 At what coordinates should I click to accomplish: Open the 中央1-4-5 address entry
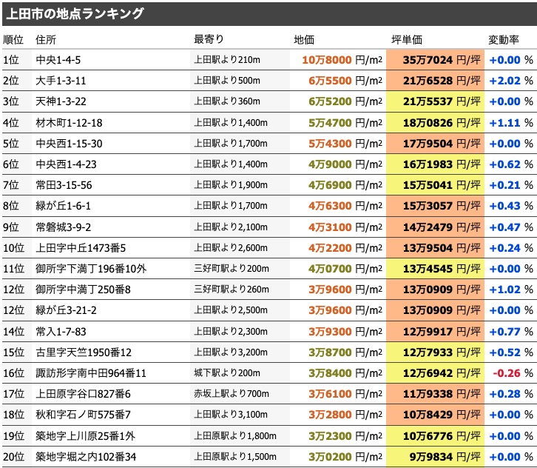[58, 60]
